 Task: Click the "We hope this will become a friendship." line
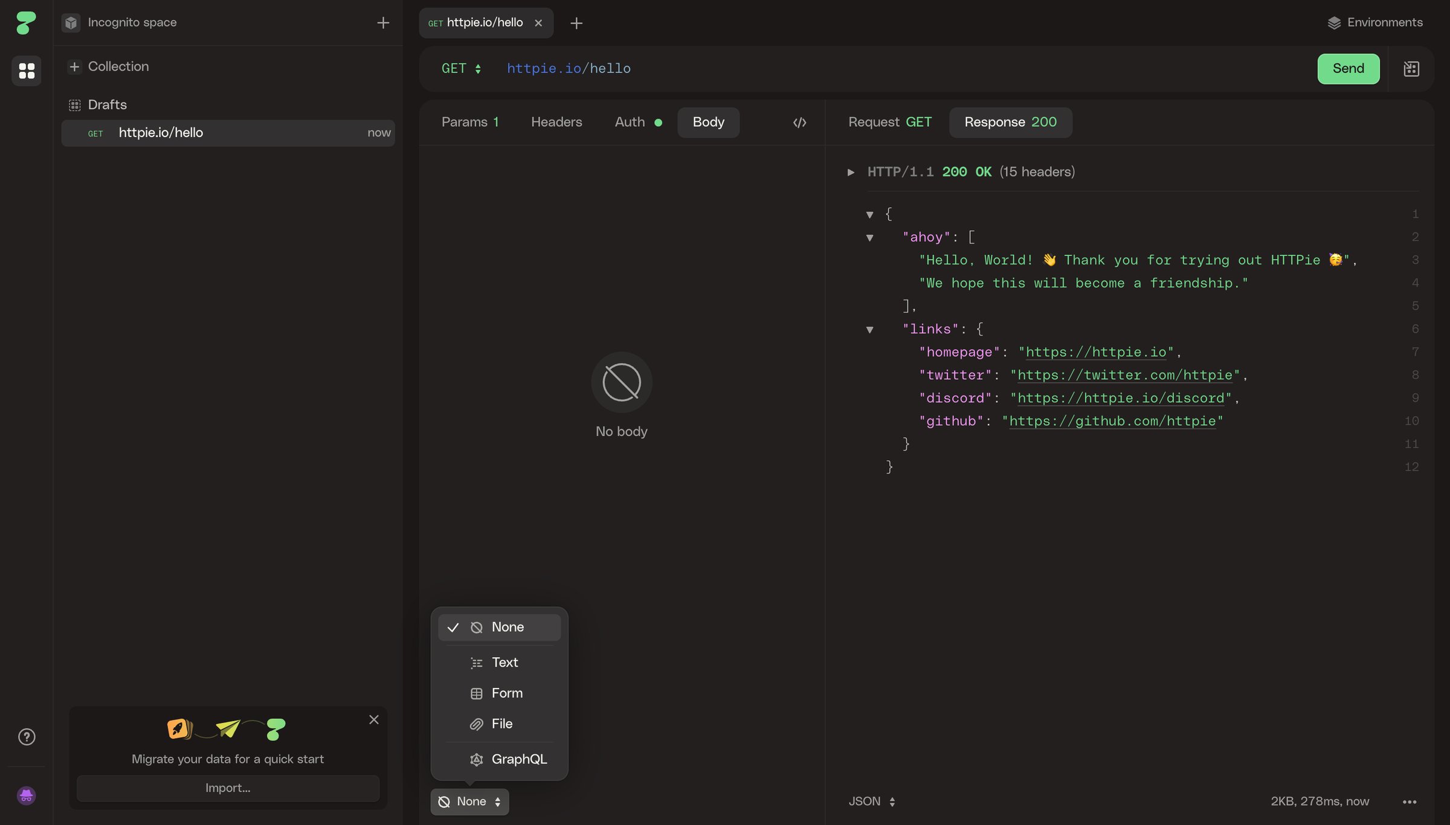(1083, 283)
